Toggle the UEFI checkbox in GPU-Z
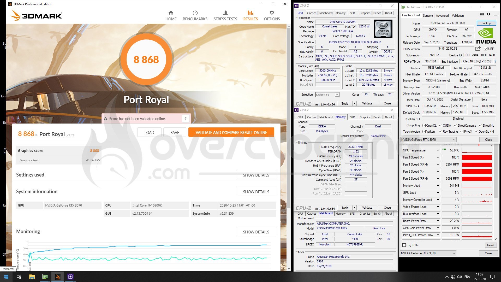501x282 pixels. click(486, 49)
